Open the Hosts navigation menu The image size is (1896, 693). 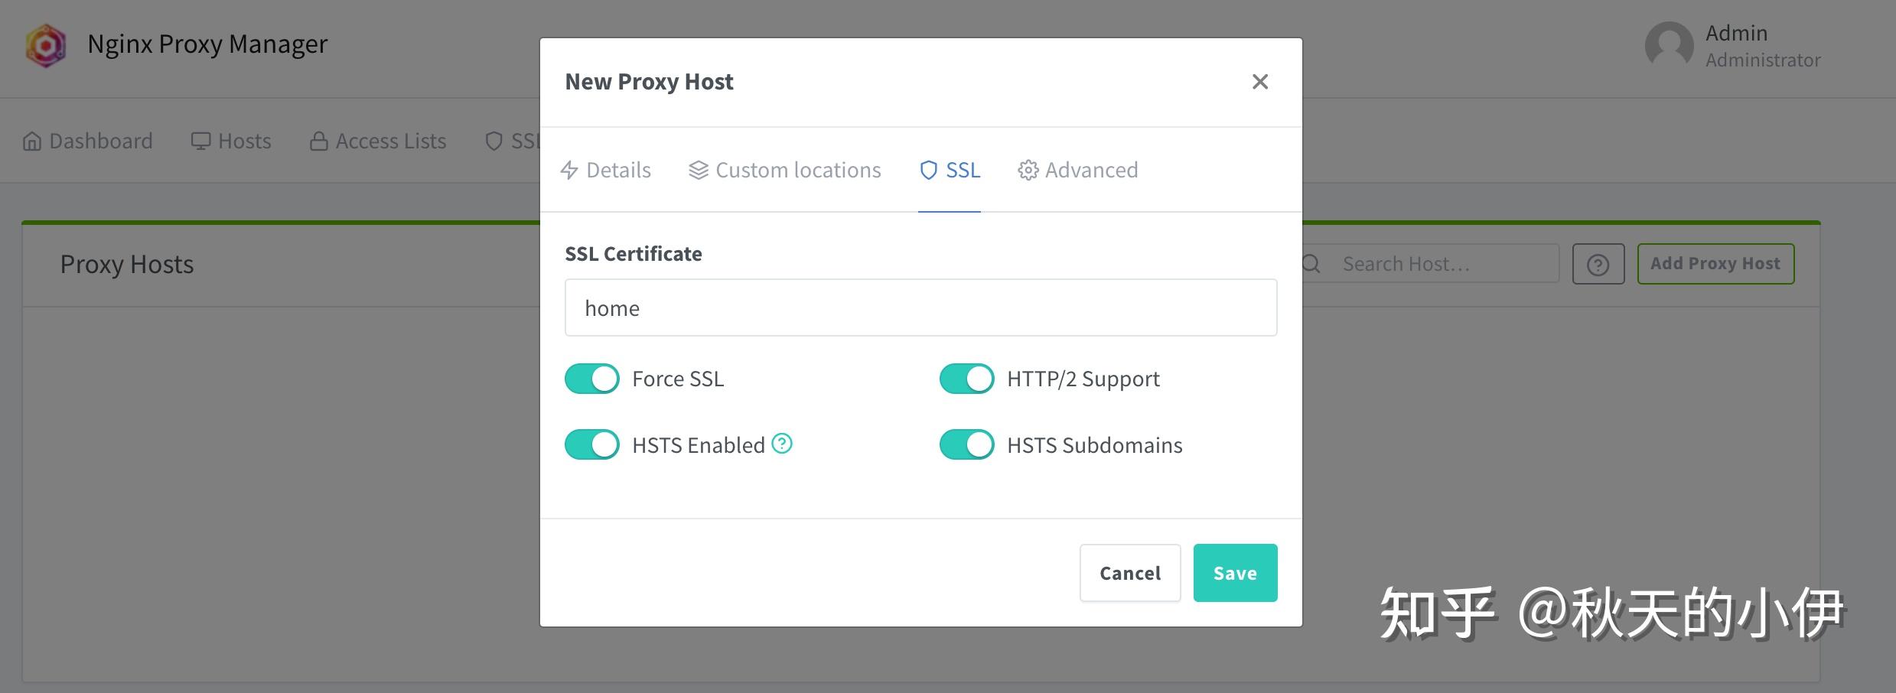[x=231, y=142]
